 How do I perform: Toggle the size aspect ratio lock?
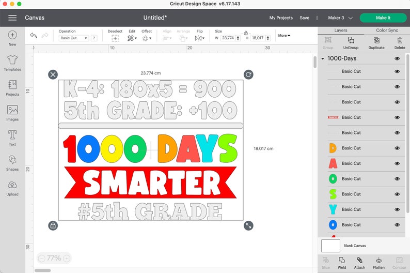246,33
